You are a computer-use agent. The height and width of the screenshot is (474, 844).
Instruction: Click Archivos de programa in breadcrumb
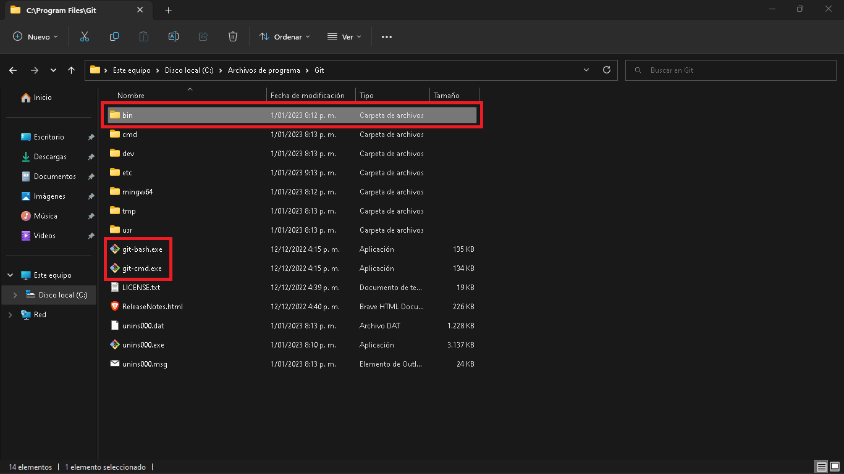264,70
